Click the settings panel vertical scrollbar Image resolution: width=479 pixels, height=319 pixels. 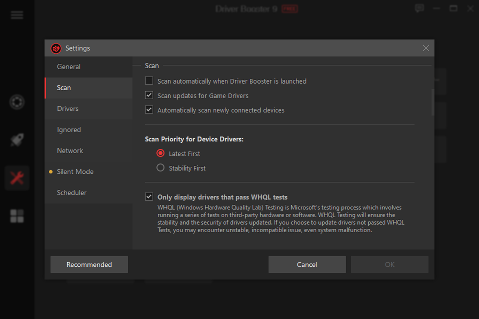tap(433, 102)
